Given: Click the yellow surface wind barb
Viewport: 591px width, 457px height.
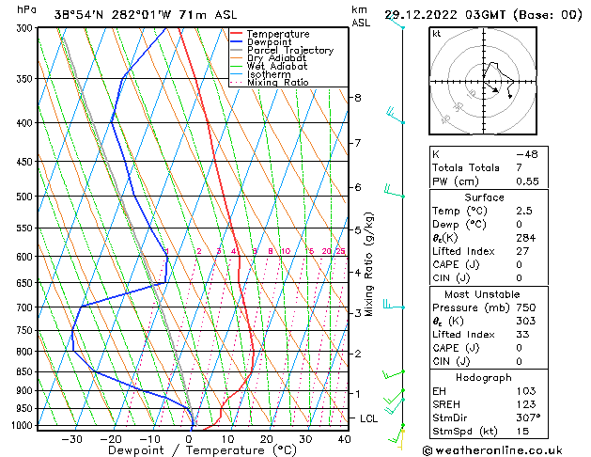Looking at the screenshot, I should point(400,440).
